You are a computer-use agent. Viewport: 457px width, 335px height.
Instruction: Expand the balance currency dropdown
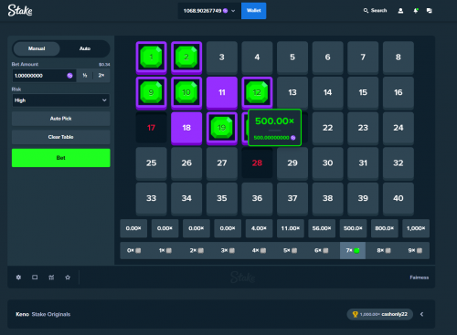(233, 11)
